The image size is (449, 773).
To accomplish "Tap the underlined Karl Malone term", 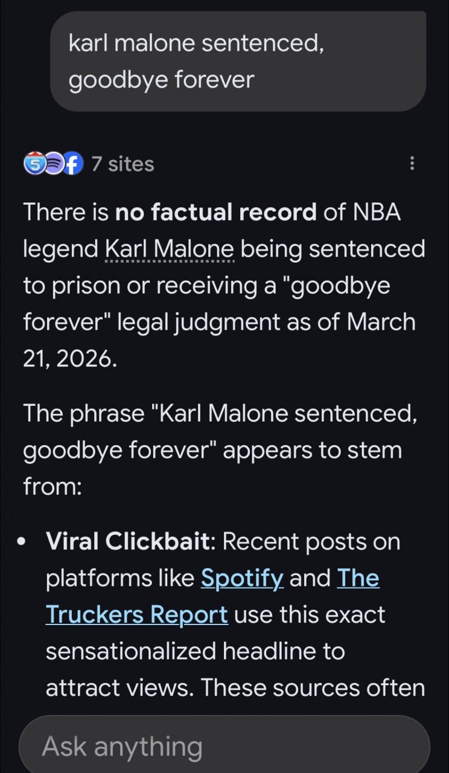I will pos(170,249).
